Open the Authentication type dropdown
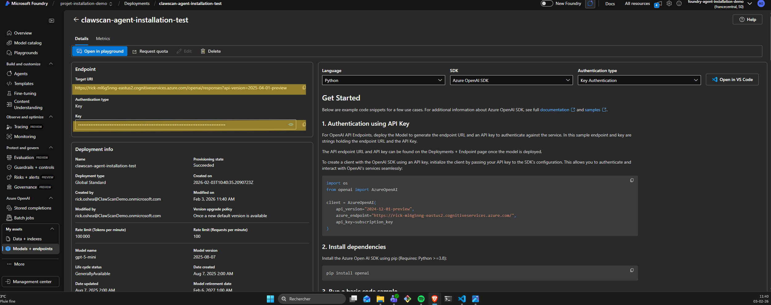 pyautogui.click(x=639, y=80)
